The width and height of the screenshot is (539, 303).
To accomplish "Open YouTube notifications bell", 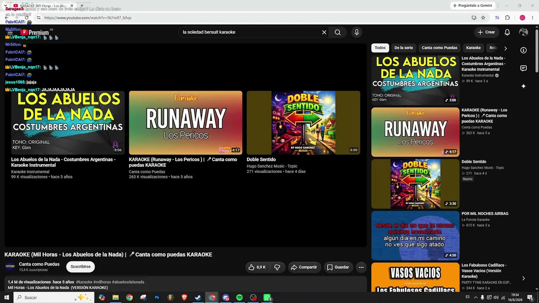I will click(507, 32).
